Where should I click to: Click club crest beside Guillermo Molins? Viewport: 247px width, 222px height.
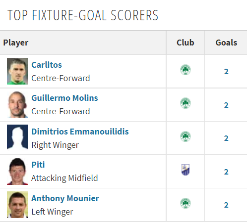point(185,103)
